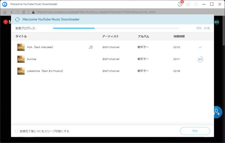The width and height of the screenshot is (225, 143).
Task: Click the circular progress indicator on Sunrise row
Action: tap(200, 59)
